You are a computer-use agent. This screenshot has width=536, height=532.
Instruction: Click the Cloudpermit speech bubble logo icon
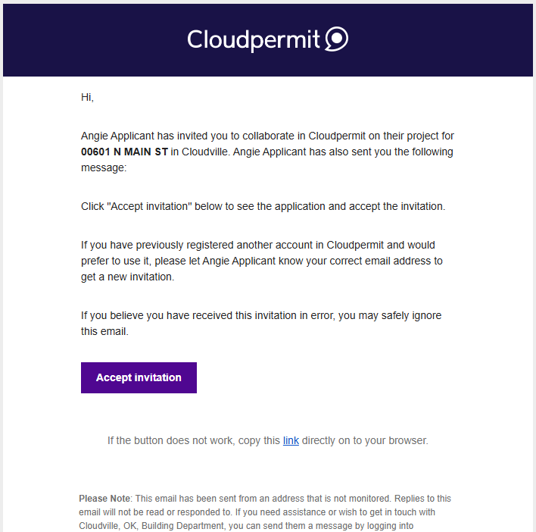(336, 39)
